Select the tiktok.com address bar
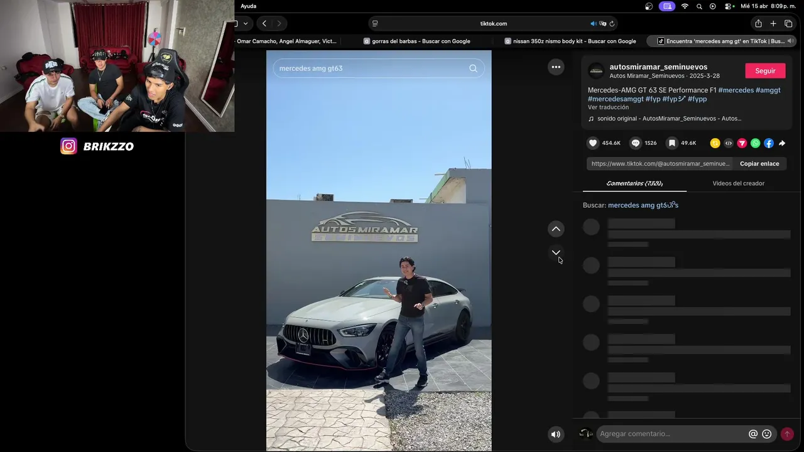Viewport: 804px width, 452px height. coord(493,24)
